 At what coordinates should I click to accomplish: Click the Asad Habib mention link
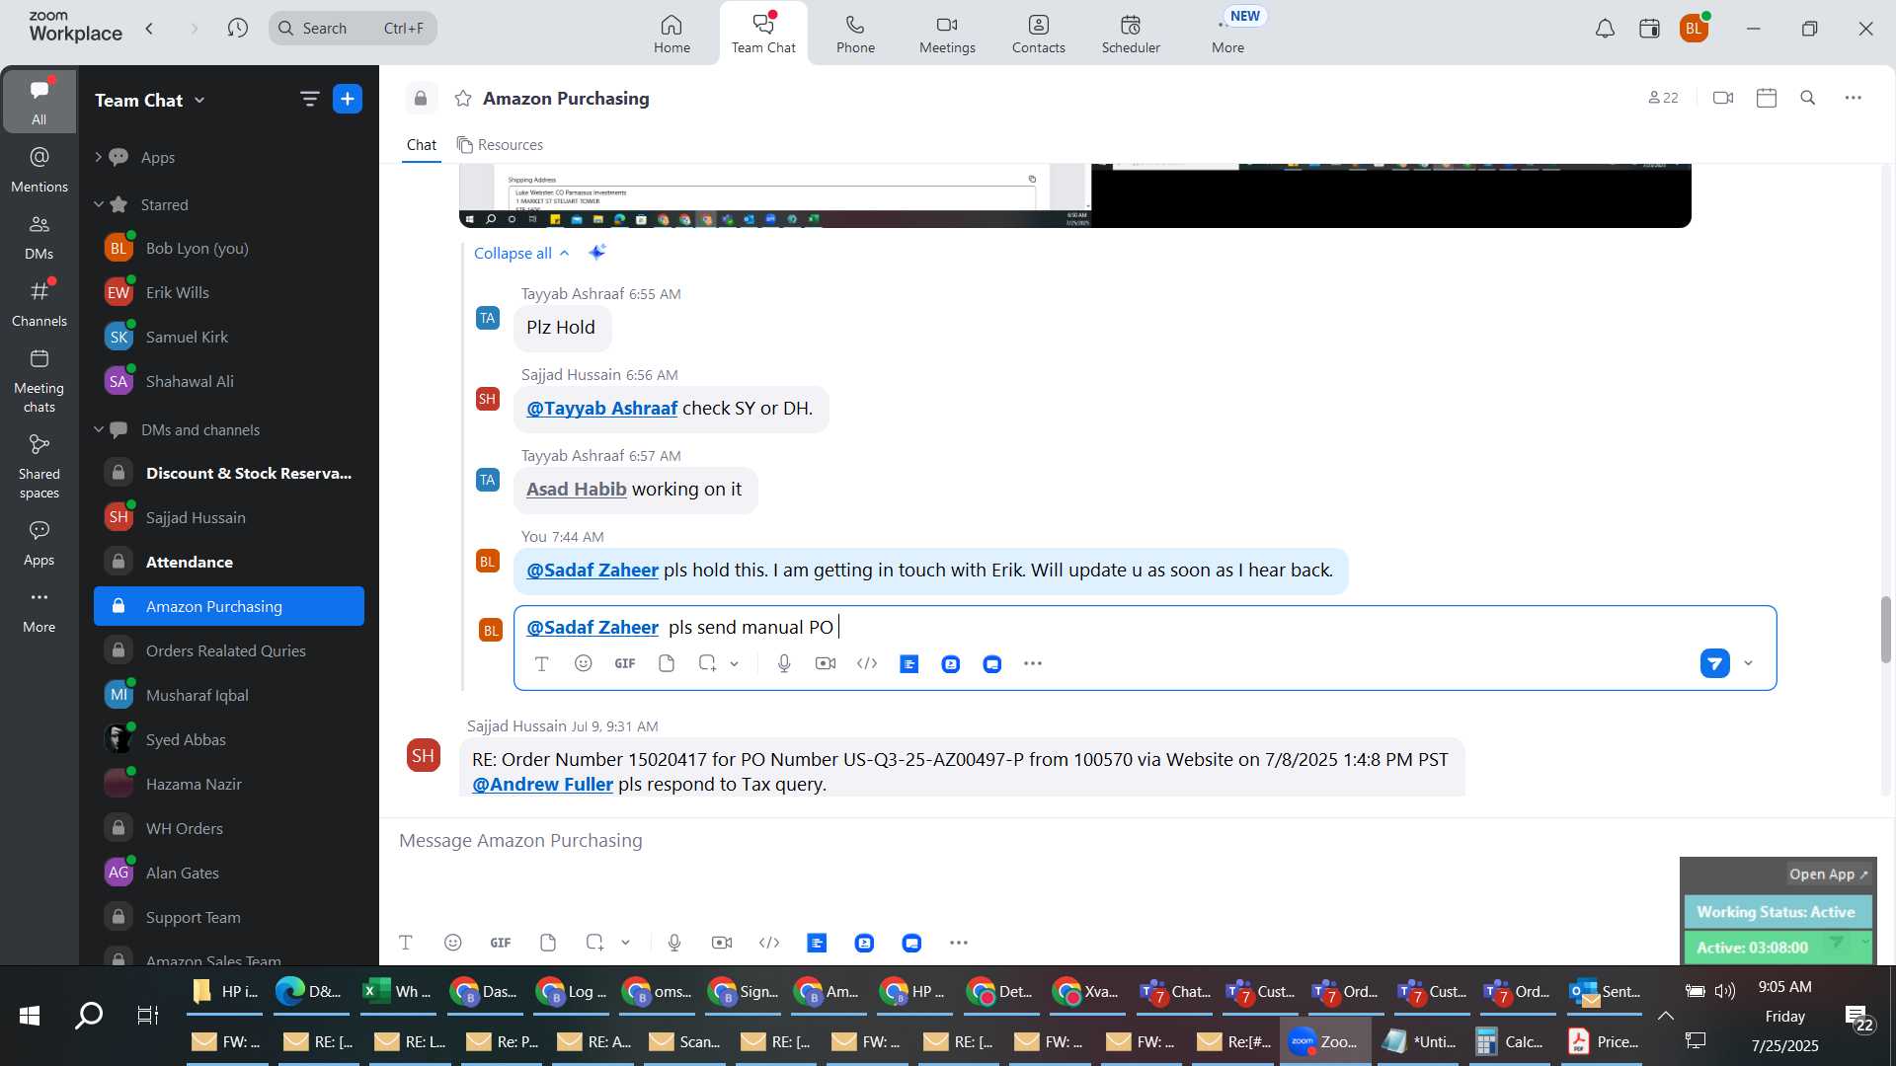pyautogui.click(x=576, y=490)
